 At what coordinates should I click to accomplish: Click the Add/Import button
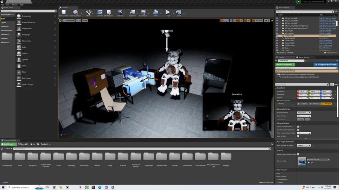(x=9, y=144)
